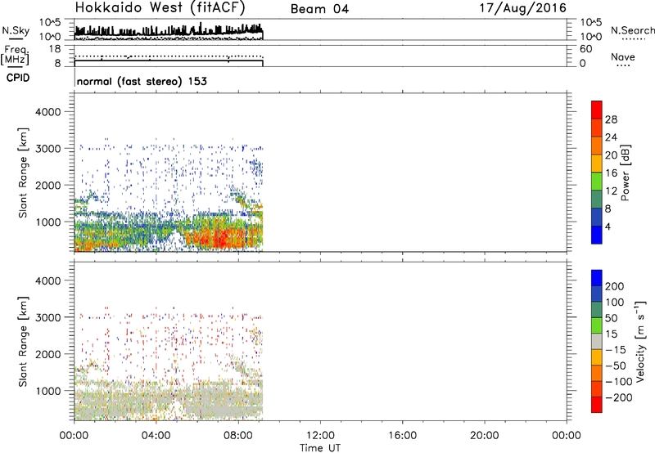Click the CPID row label

pos(17,78)
